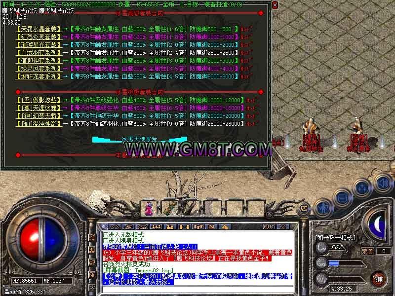Click the chat line 召唤烈火精灵成功
Viewport: 395px width, 296px height.
(129, 264)
